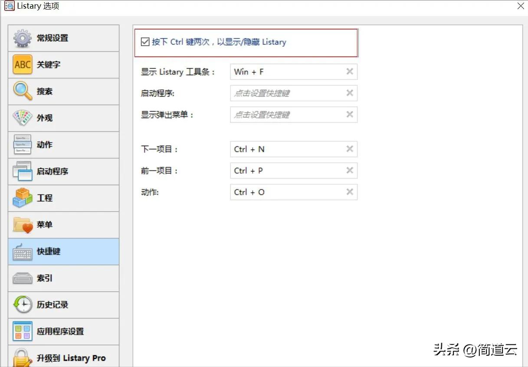The height and width of the screenshot is (367, 528).
Task: Click the magnifier icon for 搜索
Action: coord(22,91)
